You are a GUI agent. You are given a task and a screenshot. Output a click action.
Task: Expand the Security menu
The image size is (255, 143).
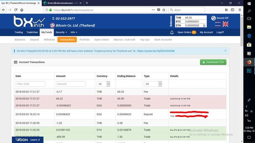coord(61,32)
